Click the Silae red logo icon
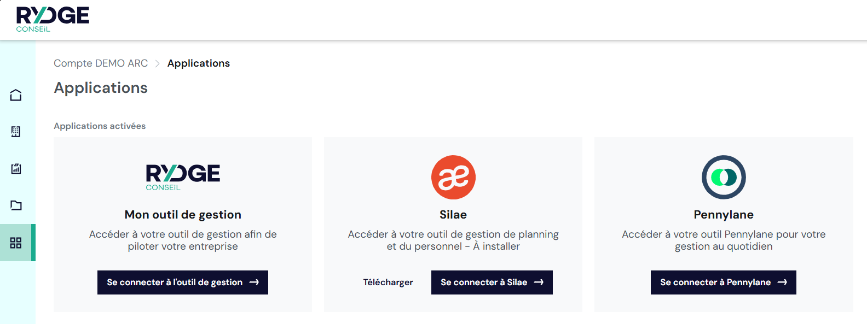This screenshot has height=324, width=867. (453, 178)
